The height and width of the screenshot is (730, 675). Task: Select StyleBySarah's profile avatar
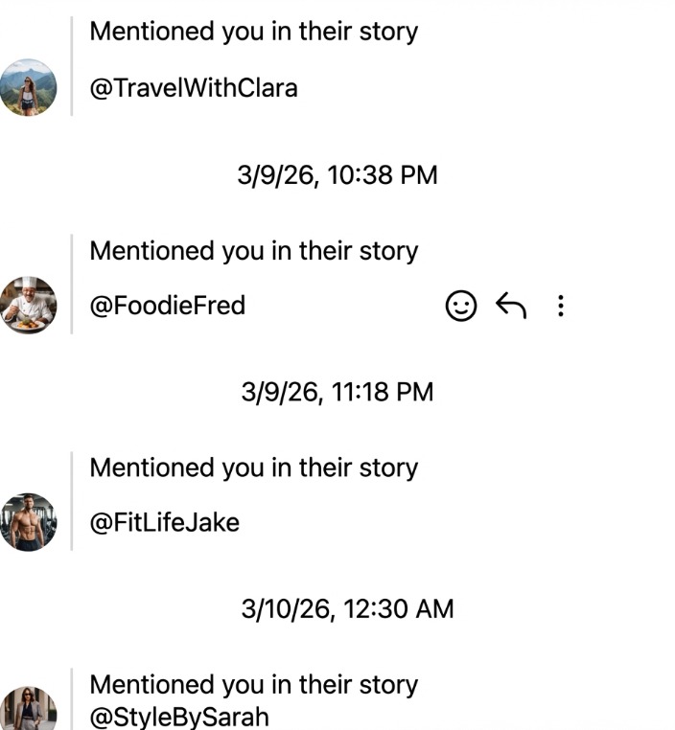28,711
